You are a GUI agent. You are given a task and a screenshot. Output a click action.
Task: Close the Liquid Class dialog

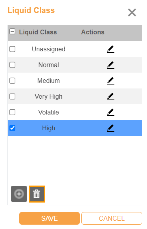click(132, 12)
